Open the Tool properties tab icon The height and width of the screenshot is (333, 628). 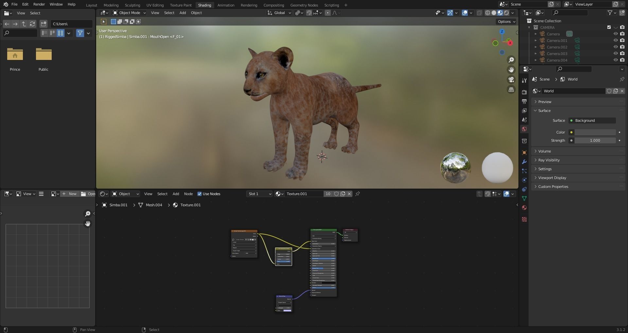pos(524,81)
